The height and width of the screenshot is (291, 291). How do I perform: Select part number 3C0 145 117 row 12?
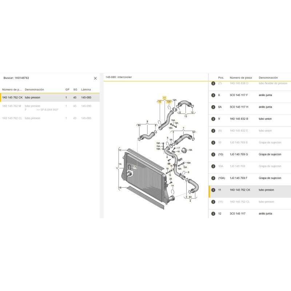238,214
